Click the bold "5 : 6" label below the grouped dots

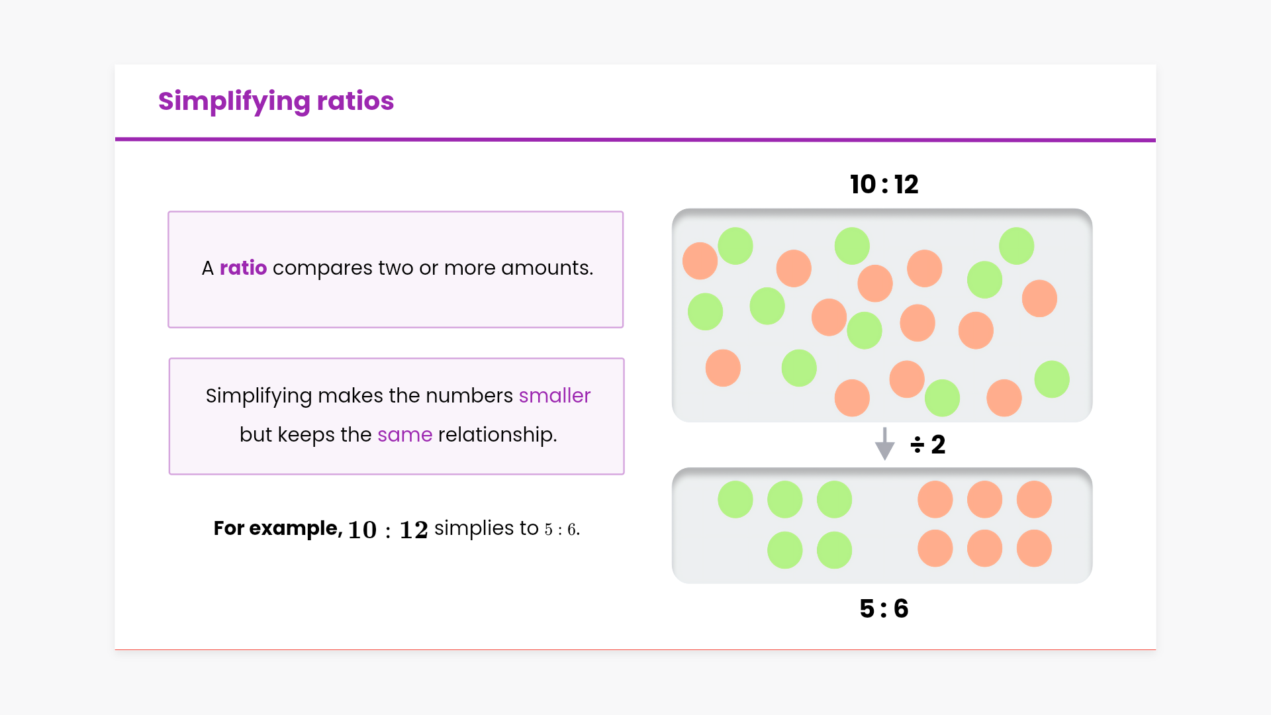point(884,608)
